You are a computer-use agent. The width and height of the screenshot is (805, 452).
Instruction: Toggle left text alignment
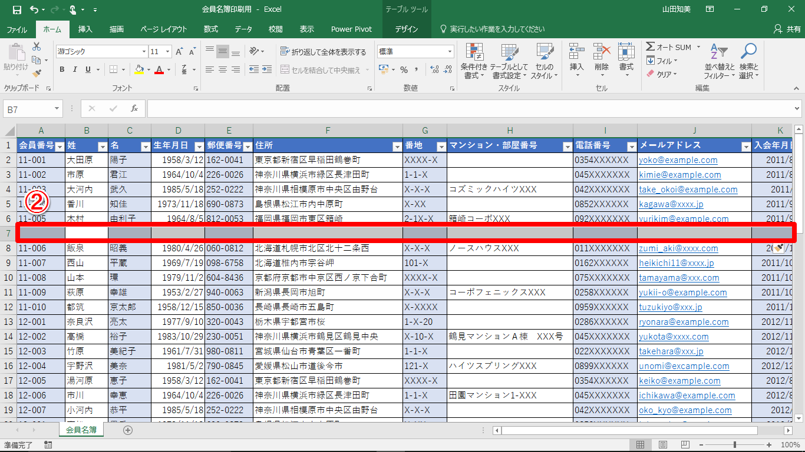(210, 69)
